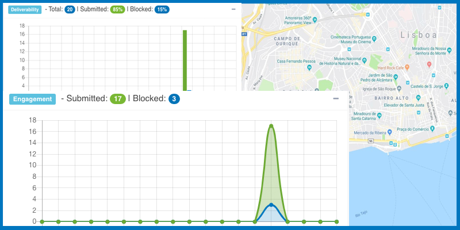Click the camera pin above Elevador de Santa Justa

(418, 98)
